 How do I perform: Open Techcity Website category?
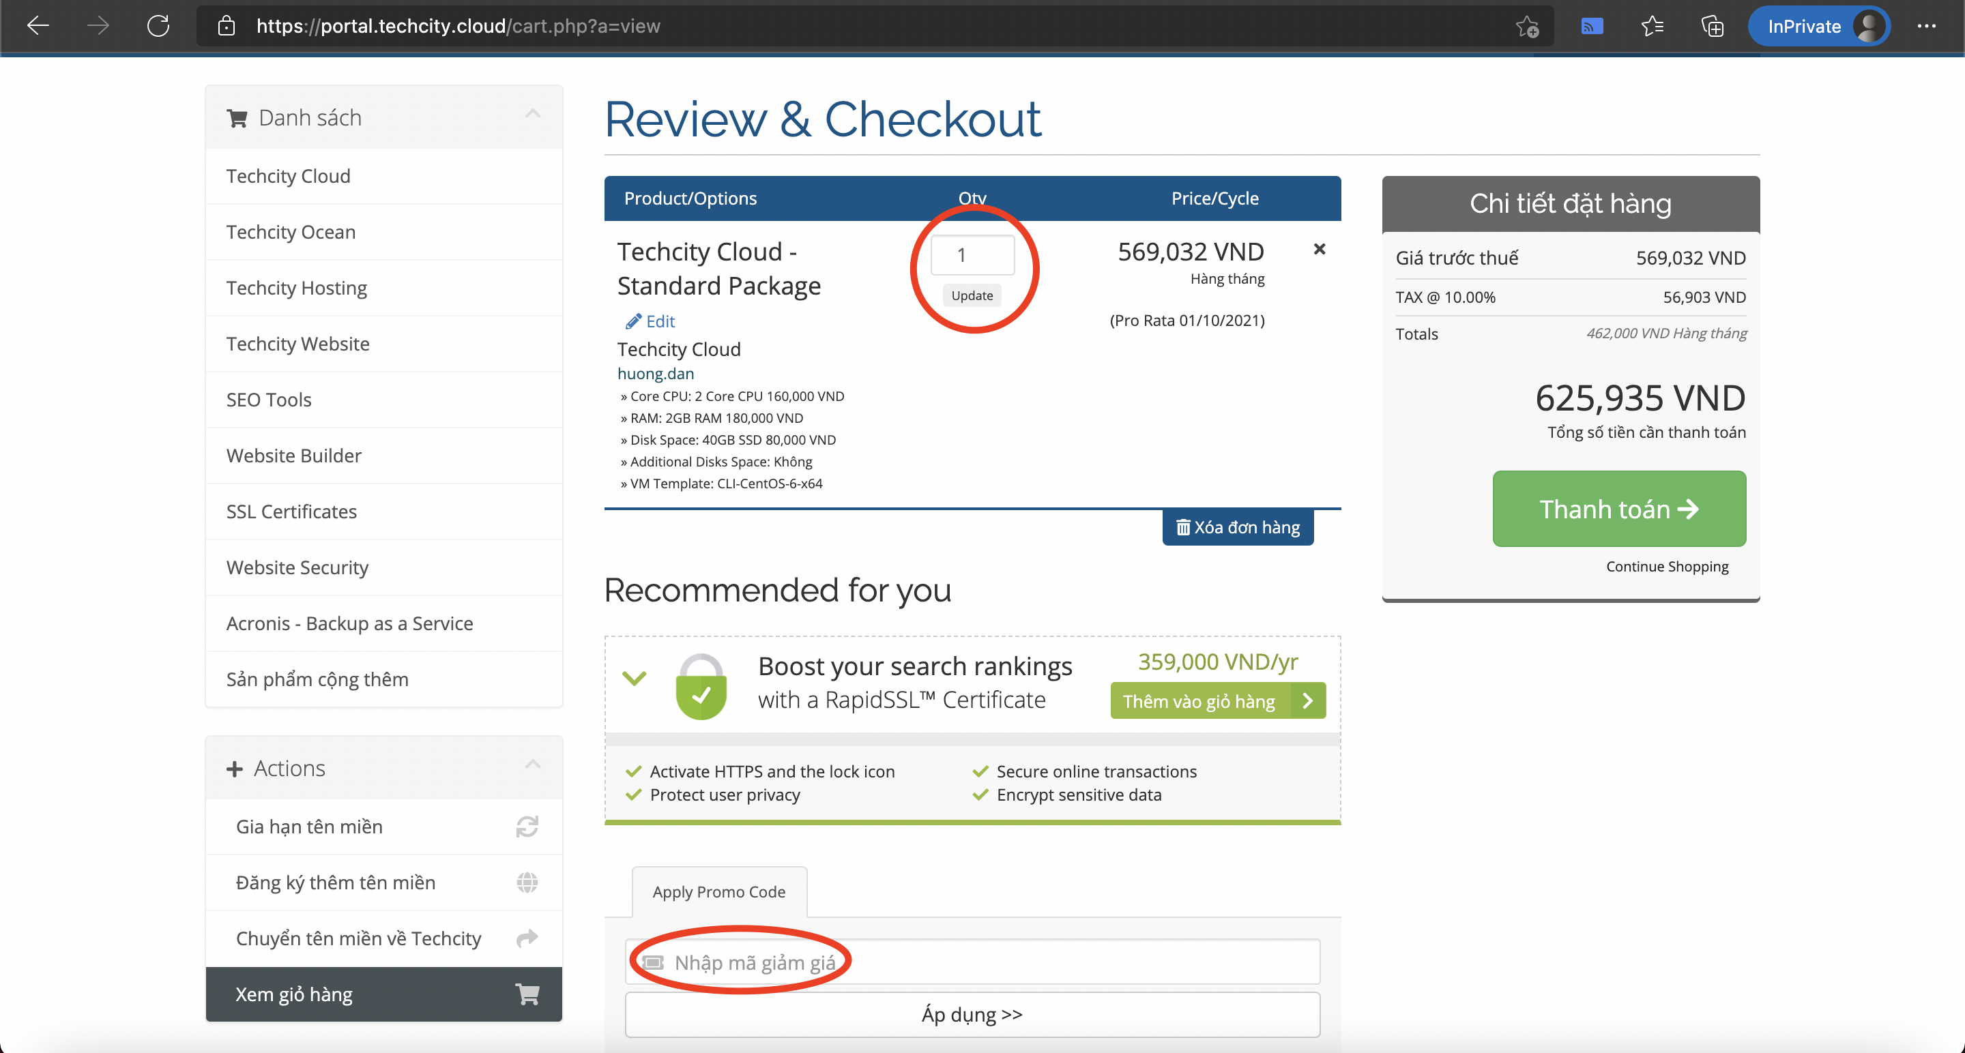(383, 344)
